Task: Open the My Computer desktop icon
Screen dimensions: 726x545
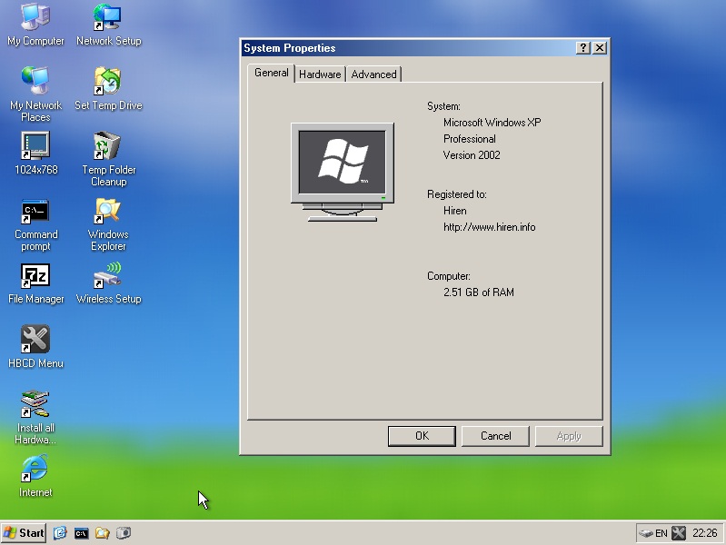Action: click(35, 25)
